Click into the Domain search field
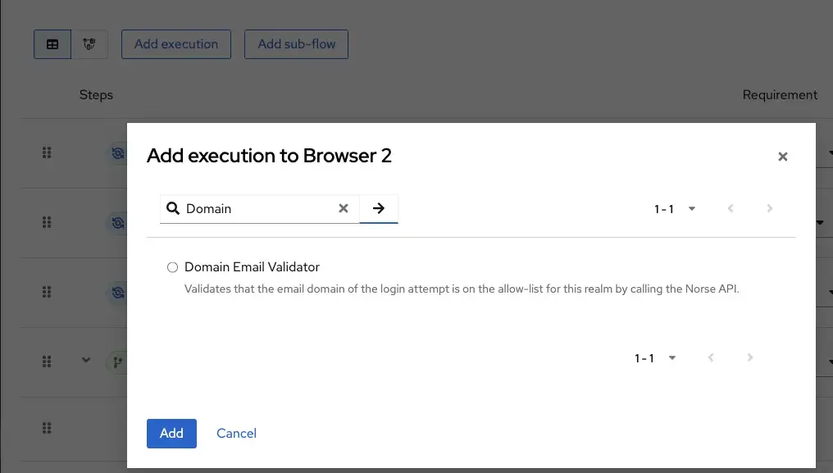This screenshot has height=473, width=833. point(259,208)
